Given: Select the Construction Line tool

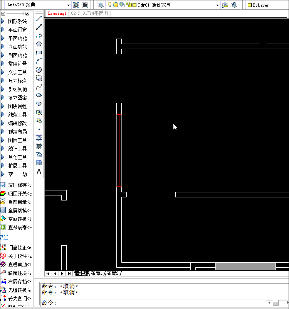Looking at the screenshot, I should 39,27.
